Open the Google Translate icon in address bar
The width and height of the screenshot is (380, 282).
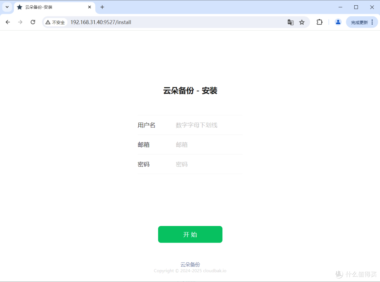pyautogui.click(x=291, y=22)
